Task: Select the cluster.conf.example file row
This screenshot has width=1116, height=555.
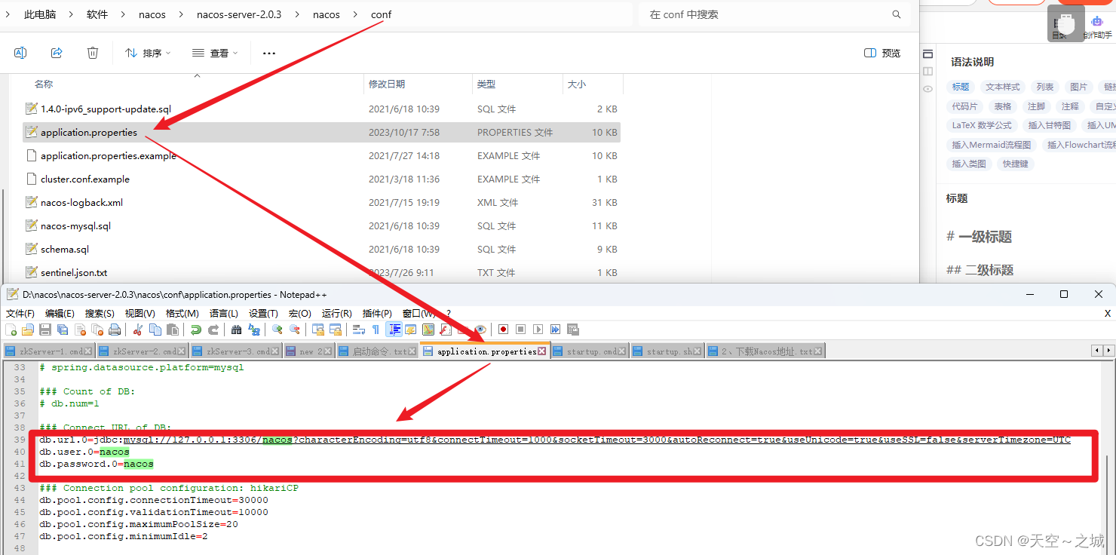Action: [322, 179]
